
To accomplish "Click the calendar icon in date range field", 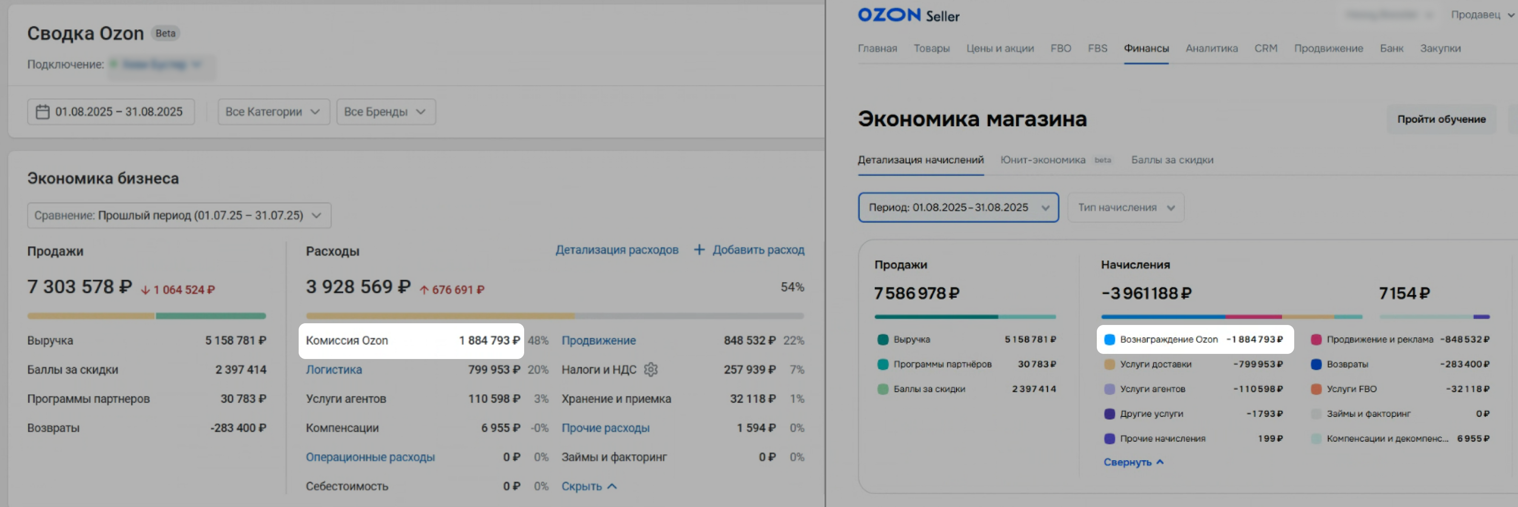I will [43, 112].
